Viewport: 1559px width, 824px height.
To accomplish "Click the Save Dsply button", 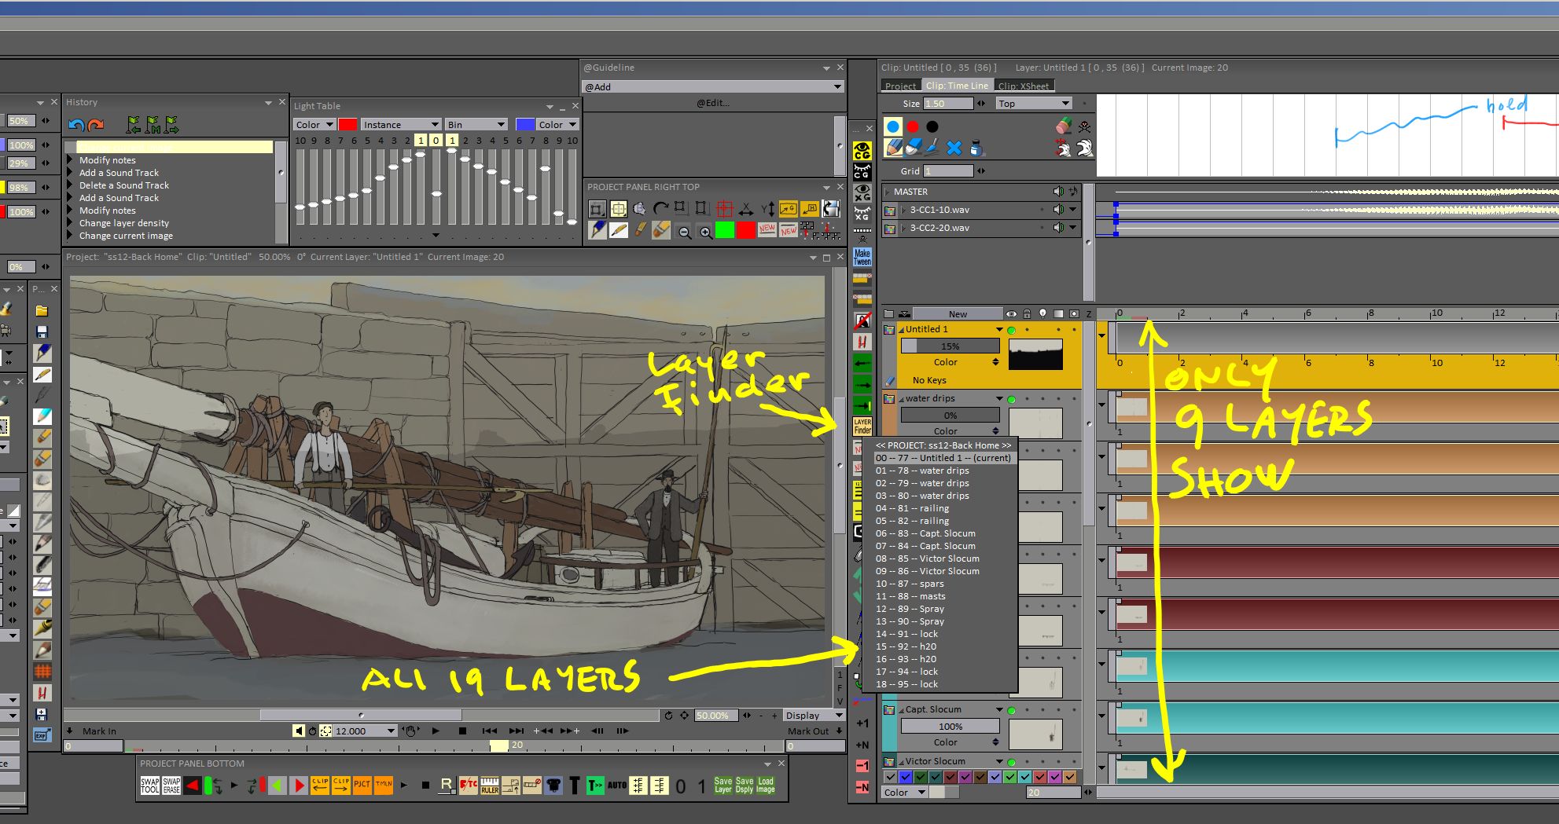I will point(745,786).
